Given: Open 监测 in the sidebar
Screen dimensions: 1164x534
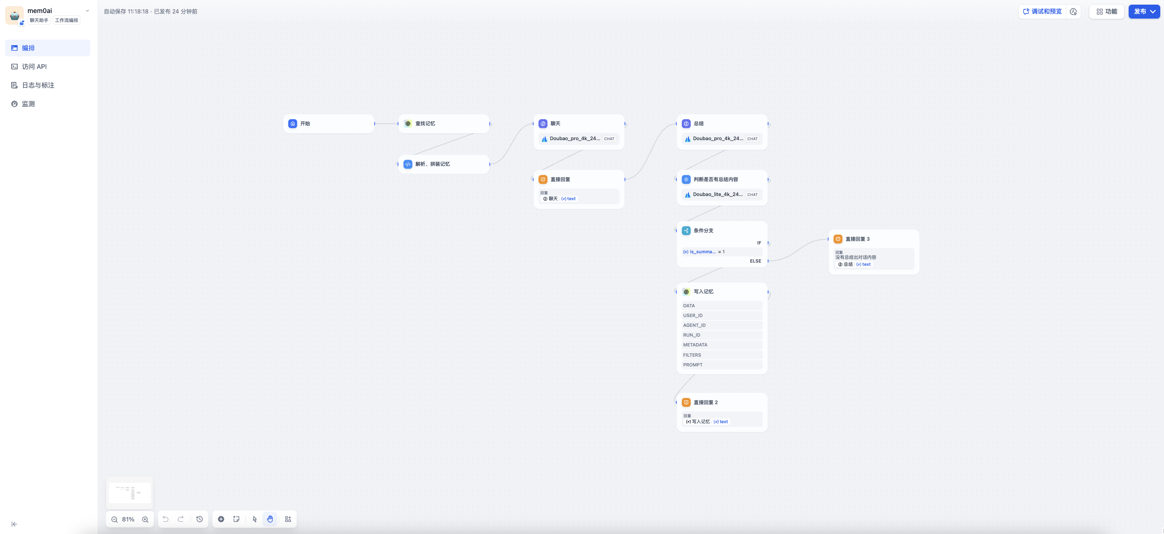Looking at the screenshot, I should coord(28,104).
